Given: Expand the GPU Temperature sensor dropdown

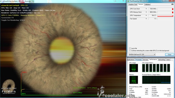Looking at the screenshot, I should [x=146, y=15].
